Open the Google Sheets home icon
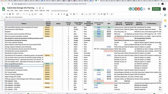The height and width of the screenshot is (94, 168). (3, 9)
